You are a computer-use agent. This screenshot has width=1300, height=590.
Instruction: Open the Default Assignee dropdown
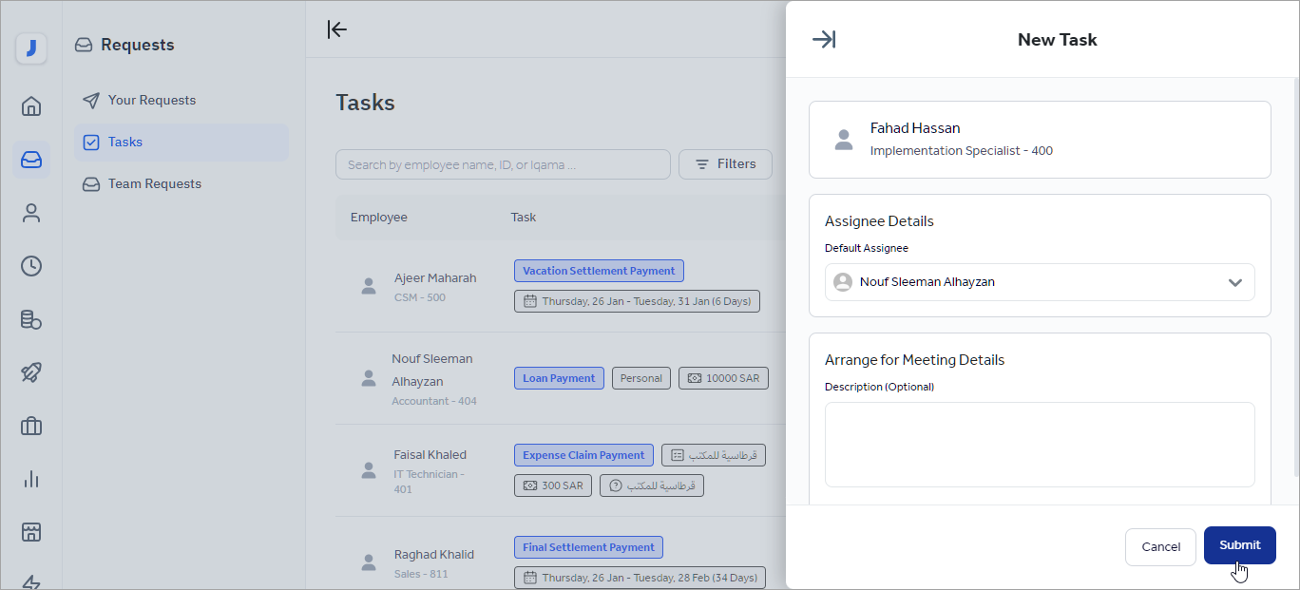1040,282
